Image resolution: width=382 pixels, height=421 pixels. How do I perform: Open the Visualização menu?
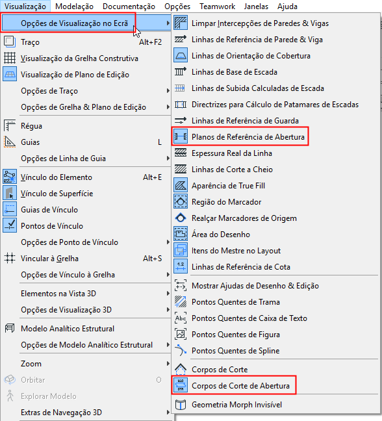point(25,6)
